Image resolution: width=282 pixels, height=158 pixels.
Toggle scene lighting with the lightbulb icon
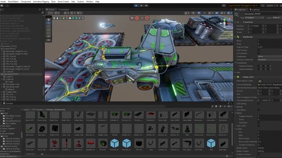pos(199,13)
